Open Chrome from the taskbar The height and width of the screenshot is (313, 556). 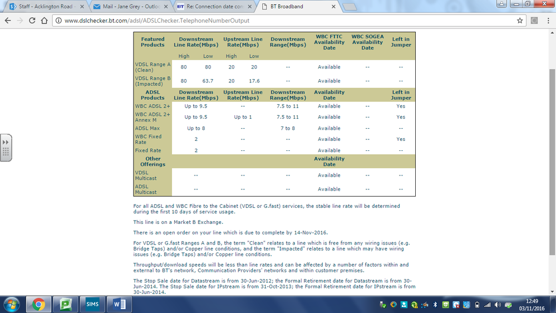(38, 305)
